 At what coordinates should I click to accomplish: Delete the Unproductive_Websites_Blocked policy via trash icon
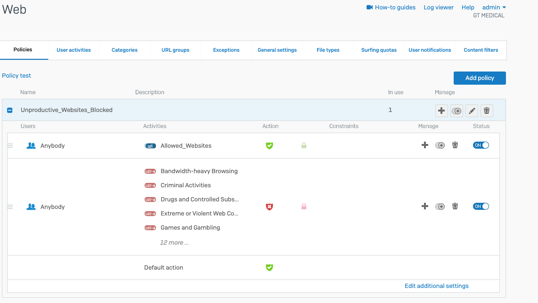(x=487, y=111)
